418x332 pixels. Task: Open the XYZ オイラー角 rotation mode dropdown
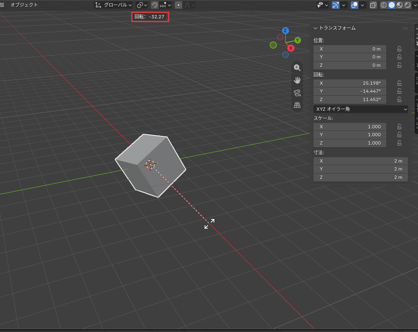(x=361, y=109)
